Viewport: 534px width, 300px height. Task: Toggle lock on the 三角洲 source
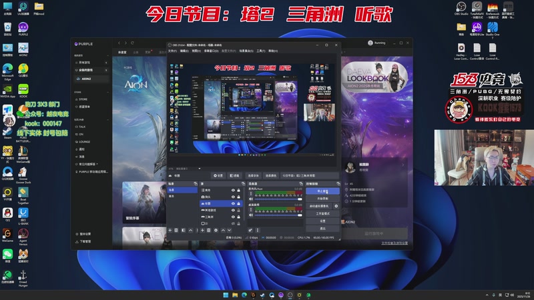(x=239, y=217)
